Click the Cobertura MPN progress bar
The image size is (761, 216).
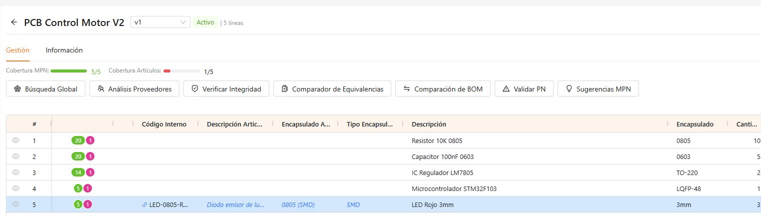[69, 71]
